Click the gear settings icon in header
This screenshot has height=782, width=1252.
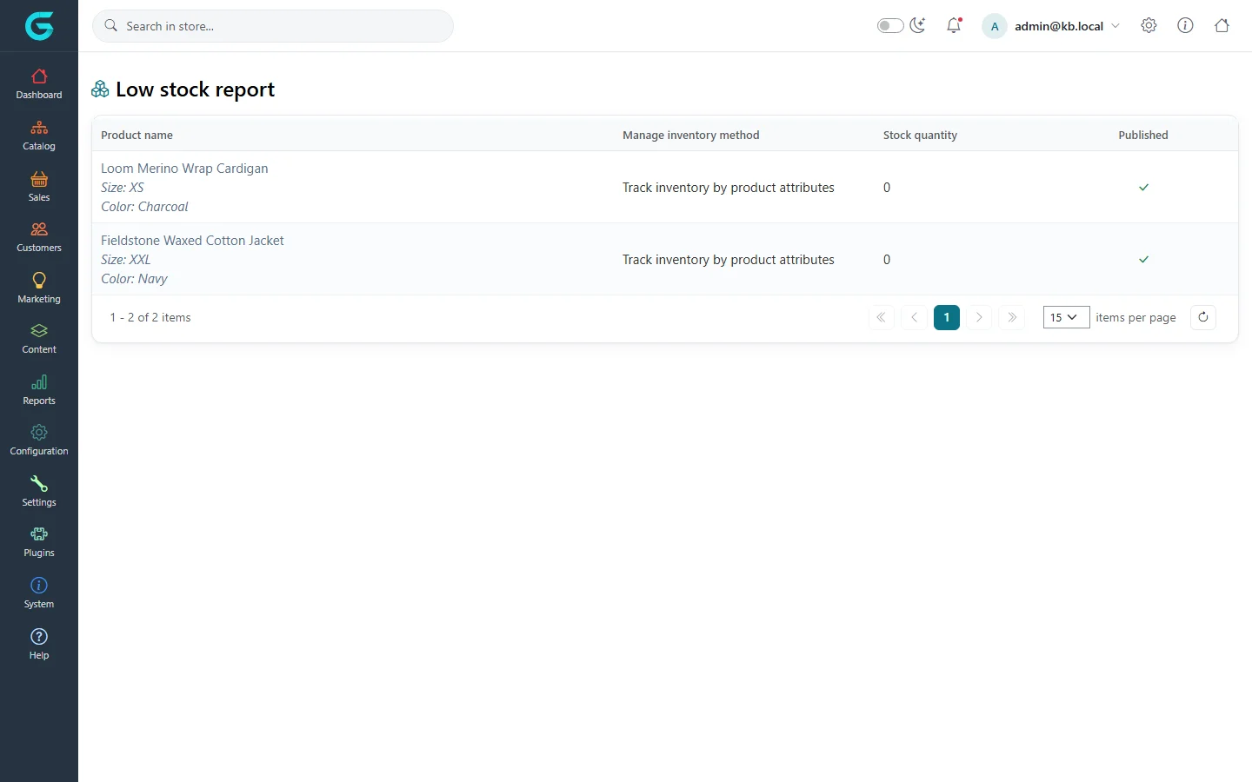(x=1149, y=26)
